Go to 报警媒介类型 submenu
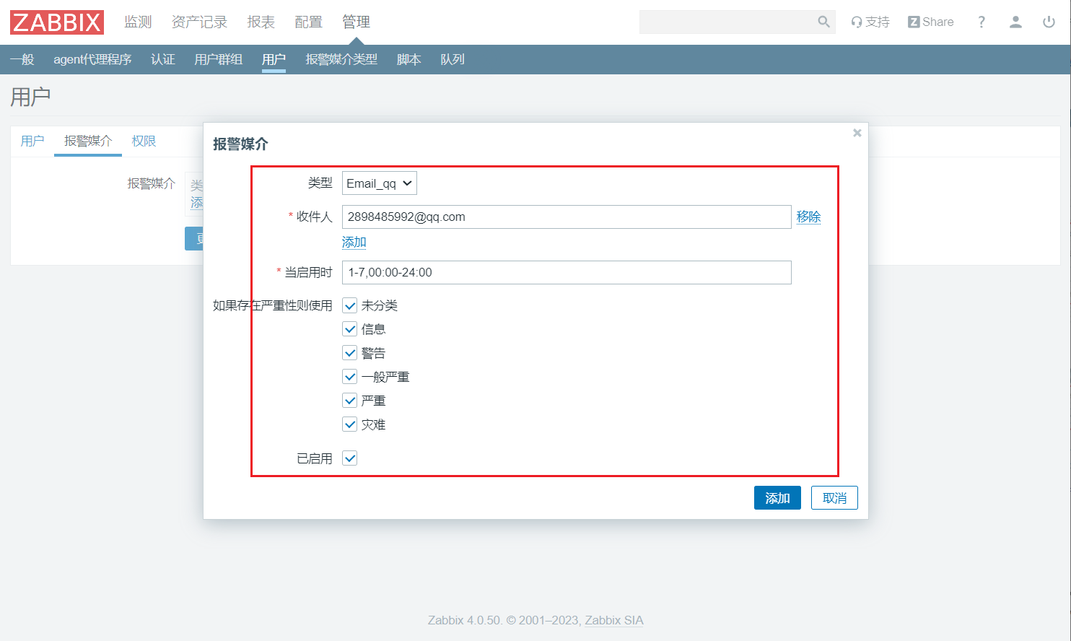Image resolution: width=1071 pixels, height=641 pixels. (x=341, y=59)
